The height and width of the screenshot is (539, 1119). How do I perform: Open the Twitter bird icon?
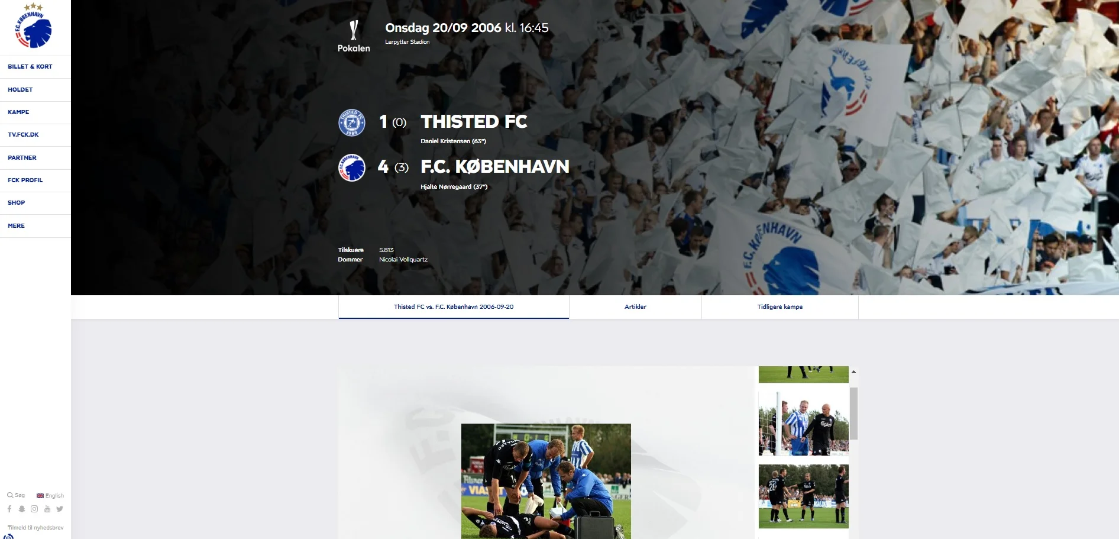60,509
